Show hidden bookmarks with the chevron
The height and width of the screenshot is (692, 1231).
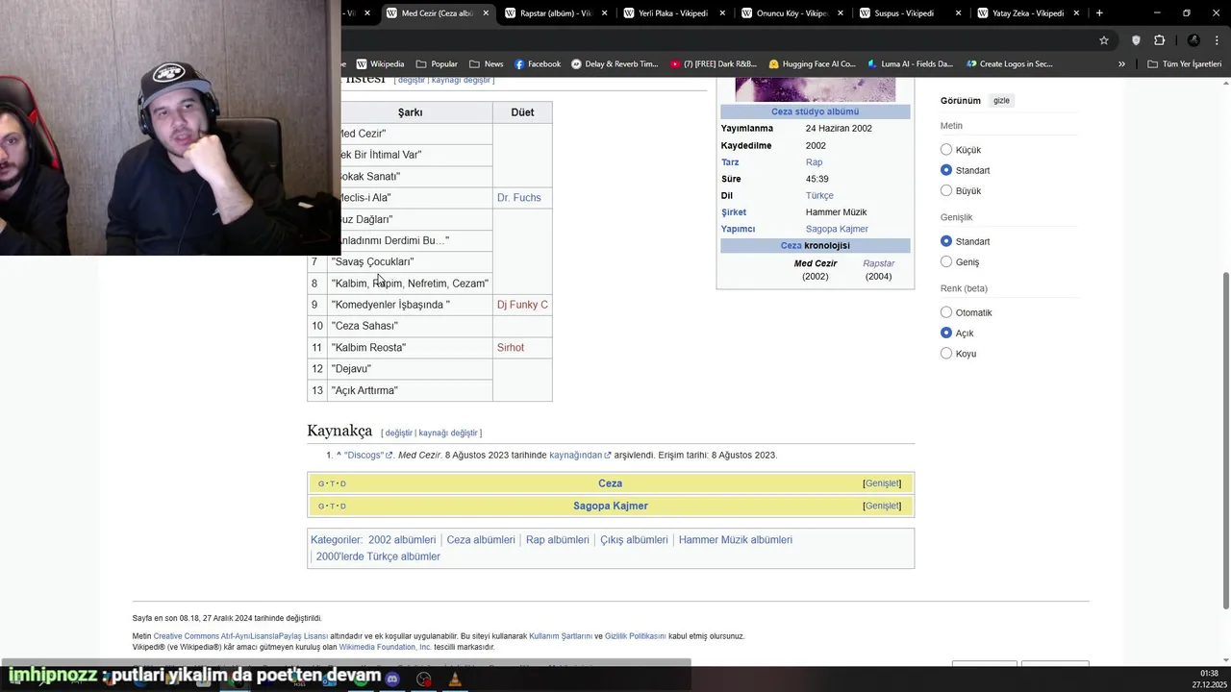(x=1121, y=64)
